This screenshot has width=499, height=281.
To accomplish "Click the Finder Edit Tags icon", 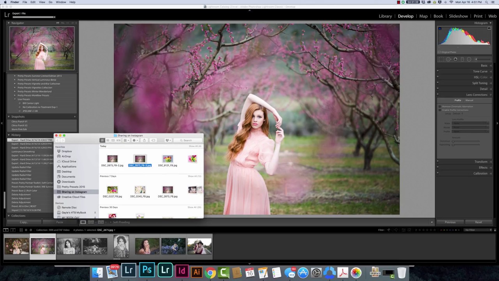I will pyautogui.click(x=153, y=140).
